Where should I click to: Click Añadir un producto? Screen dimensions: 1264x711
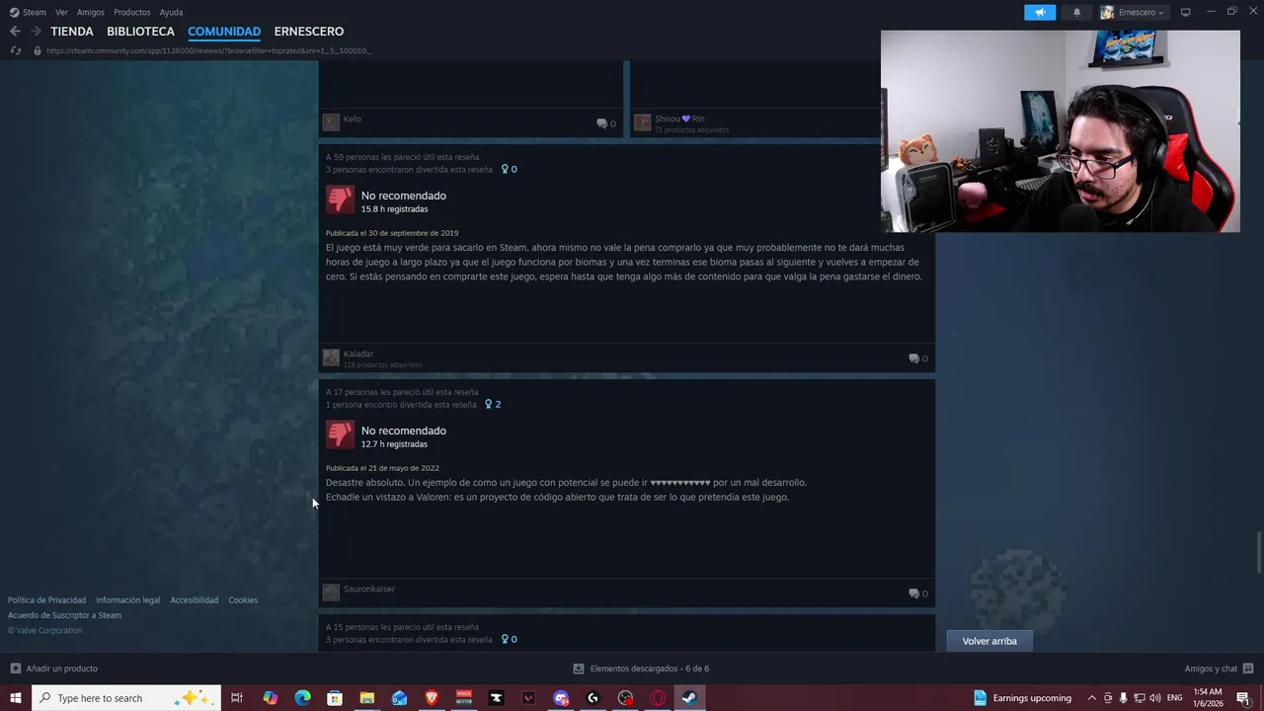53,669
